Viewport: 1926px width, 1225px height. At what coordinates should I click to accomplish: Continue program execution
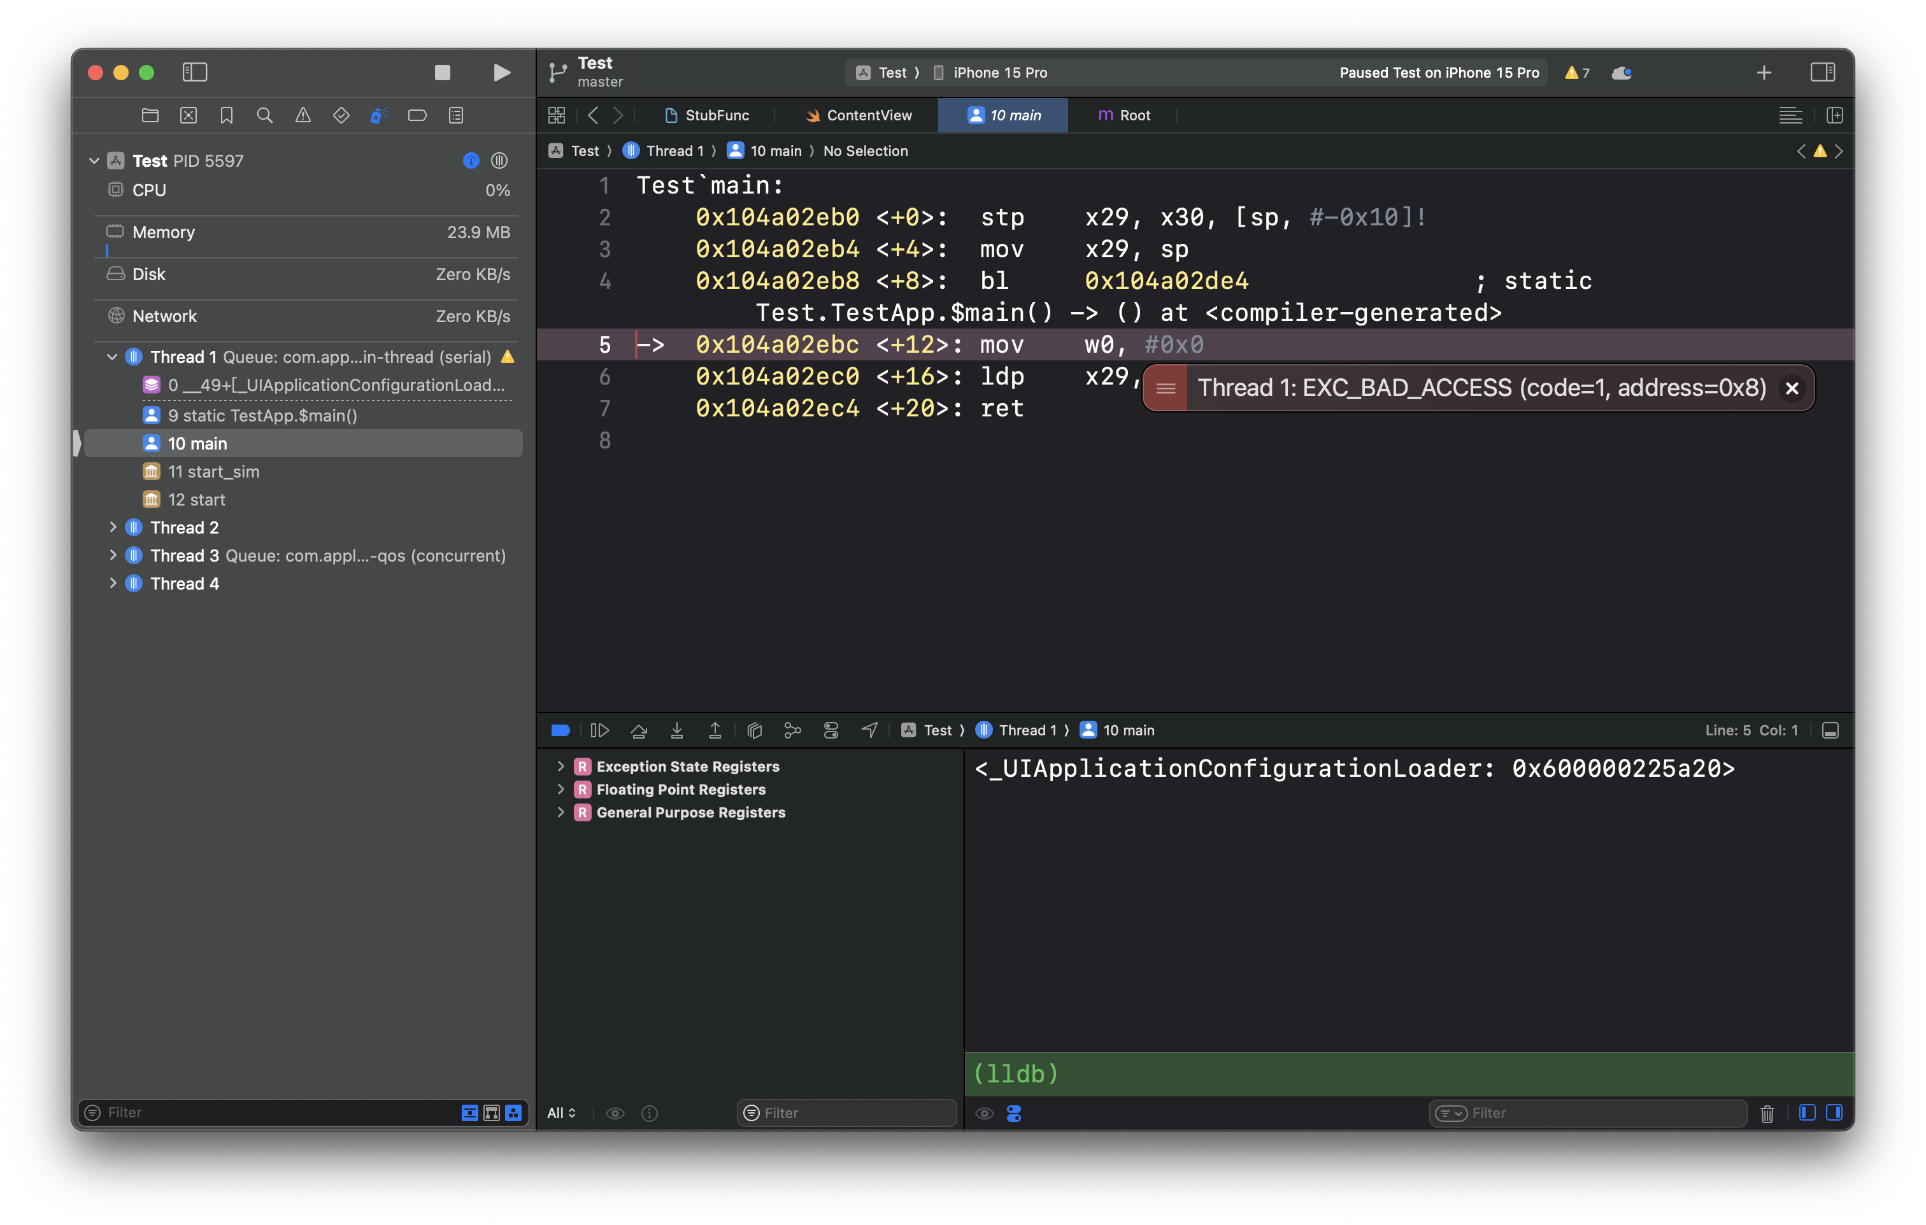600,730
